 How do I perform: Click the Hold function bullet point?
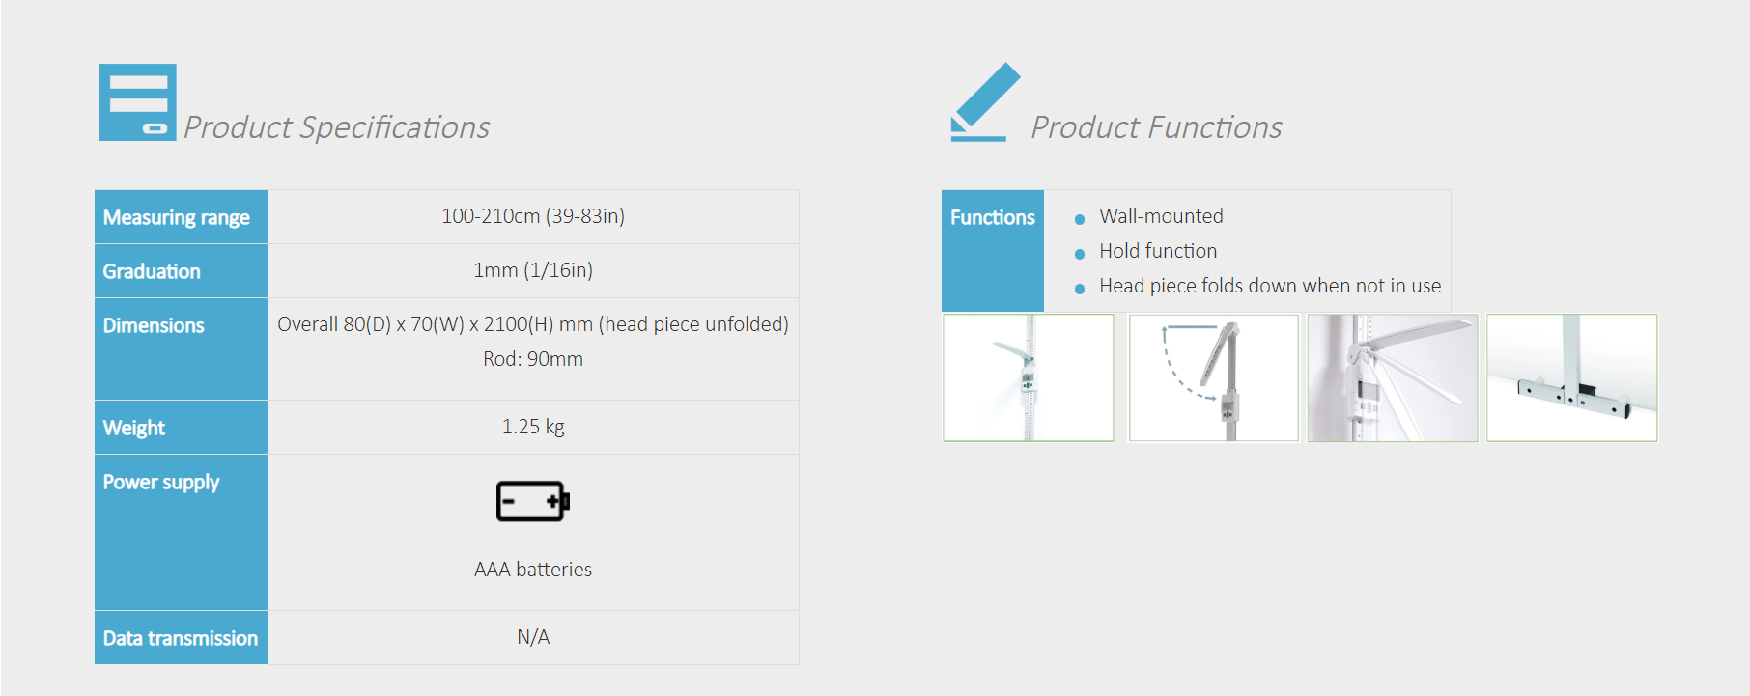click(1158, 251)
